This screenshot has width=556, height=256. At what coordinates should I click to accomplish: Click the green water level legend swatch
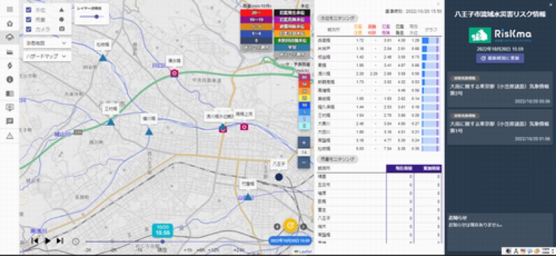point(292,40)
